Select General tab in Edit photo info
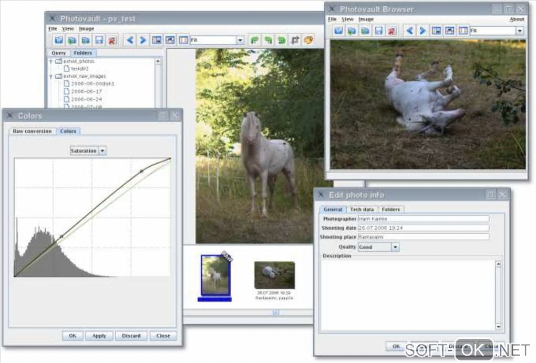This screenshot has height=363, width=536. [x=333, y=209]
